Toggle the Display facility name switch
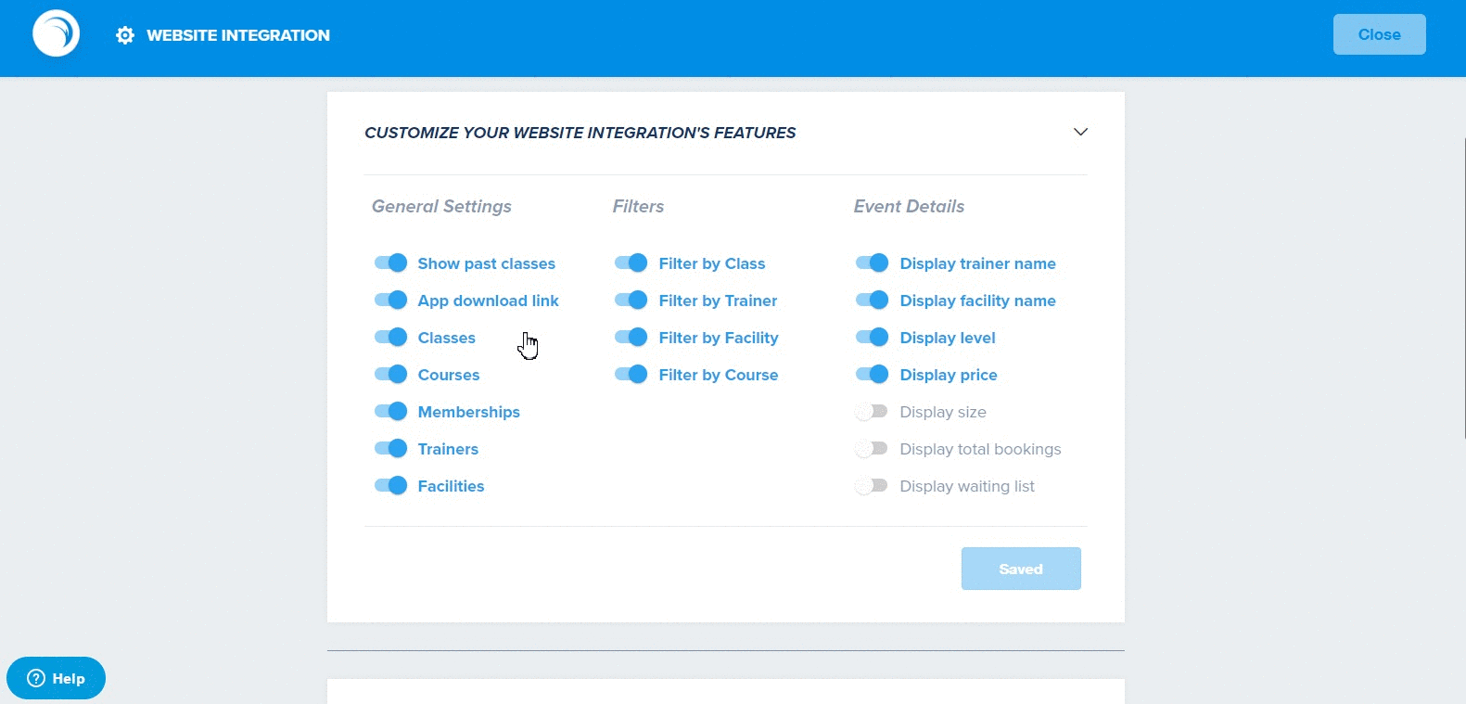Viewport: 1466px width, 704px height. click(873, 300)
